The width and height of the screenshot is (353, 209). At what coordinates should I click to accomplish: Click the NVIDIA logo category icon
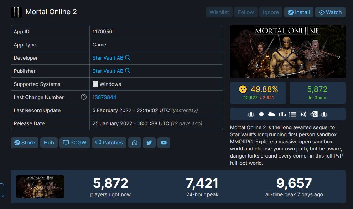point(314,114)
